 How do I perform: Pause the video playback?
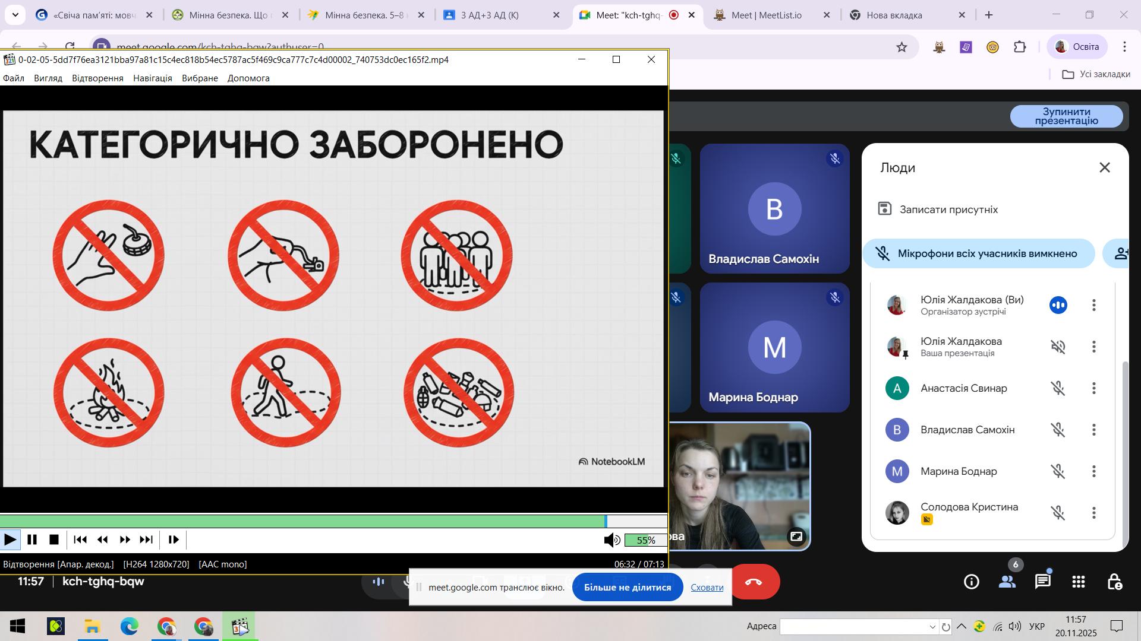32,540
